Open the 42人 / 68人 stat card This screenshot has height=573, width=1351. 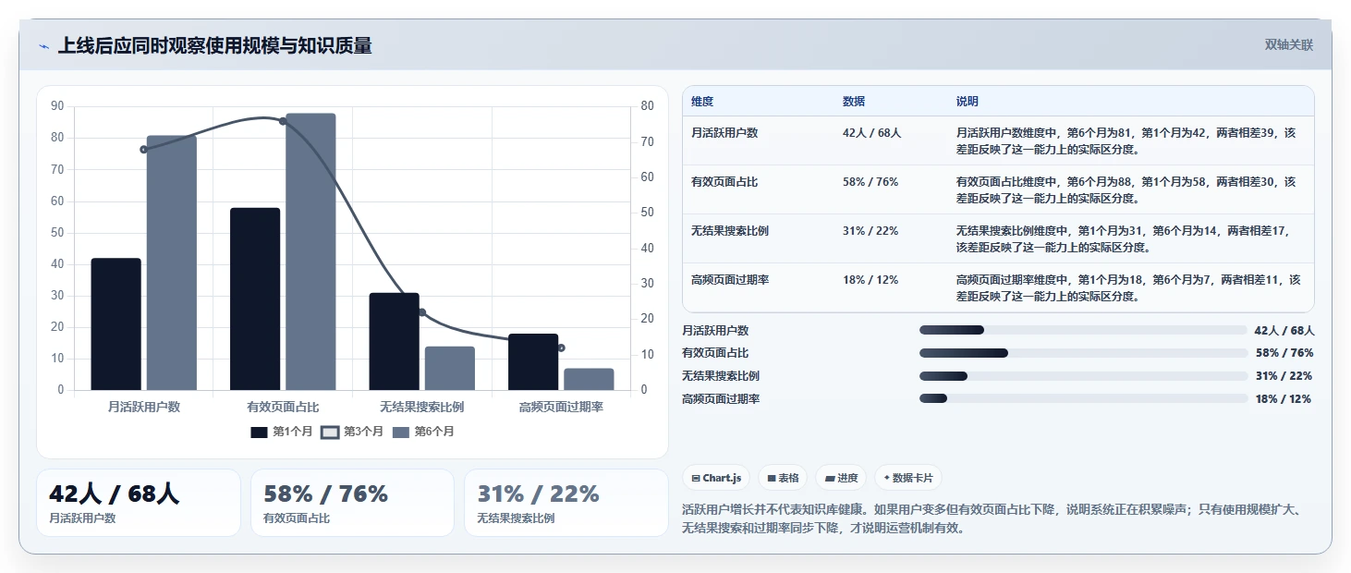pyautogui.click(x=139, y=503)
